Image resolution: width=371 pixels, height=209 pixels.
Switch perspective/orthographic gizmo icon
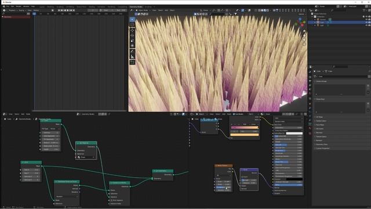pos(304,44)
